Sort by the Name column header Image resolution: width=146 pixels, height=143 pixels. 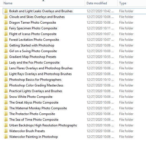pyautogui.click(x=8, y=3)
